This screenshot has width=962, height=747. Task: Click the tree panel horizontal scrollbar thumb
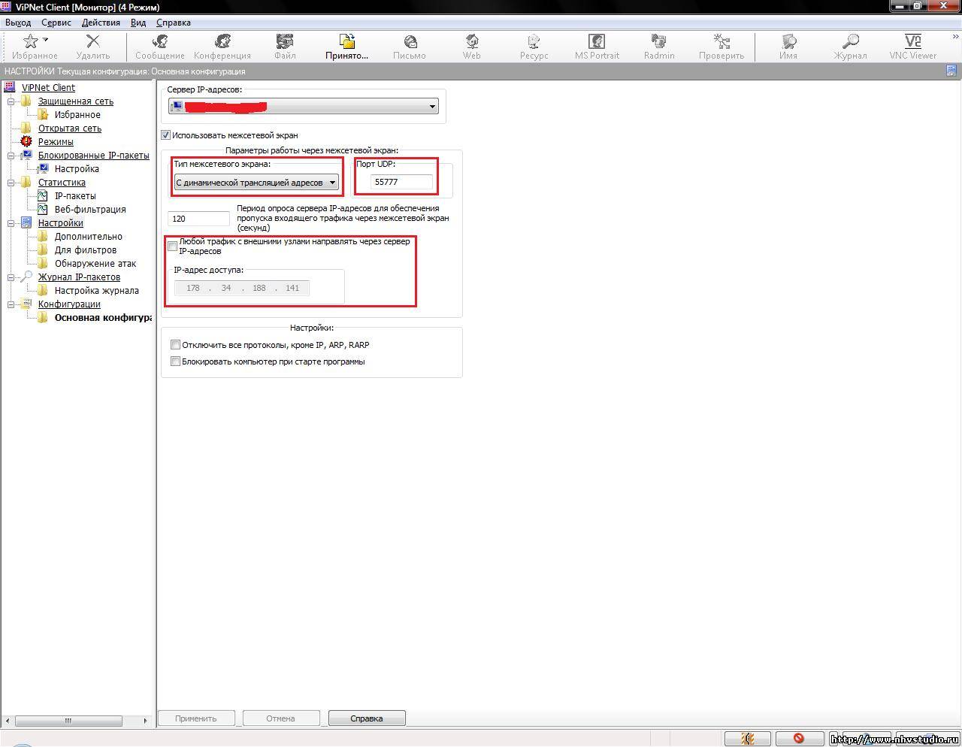(x=68, y=720)
